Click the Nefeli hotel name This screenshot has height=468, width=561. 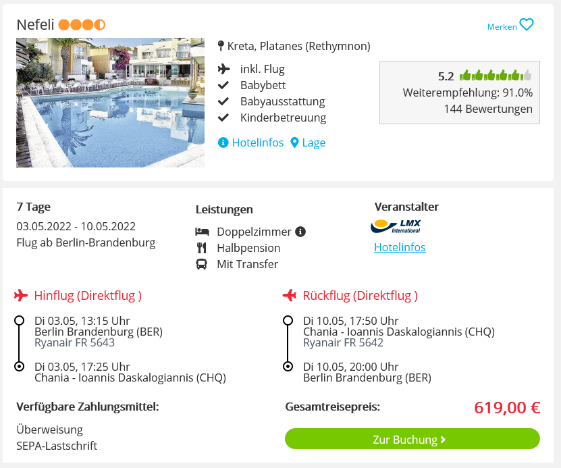coord(35,25)
